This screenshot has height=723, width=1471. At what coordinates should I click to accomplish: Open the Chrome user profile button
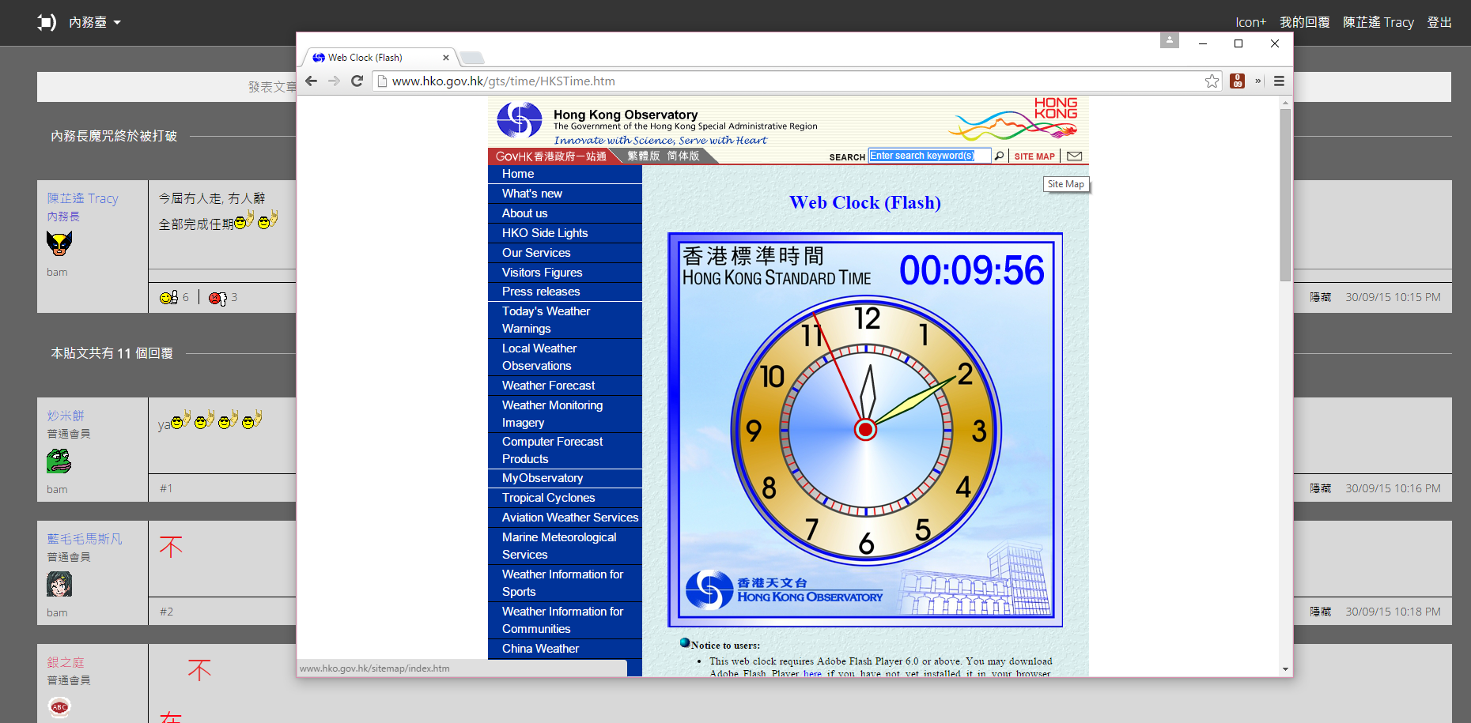[x=1170, y=40]
